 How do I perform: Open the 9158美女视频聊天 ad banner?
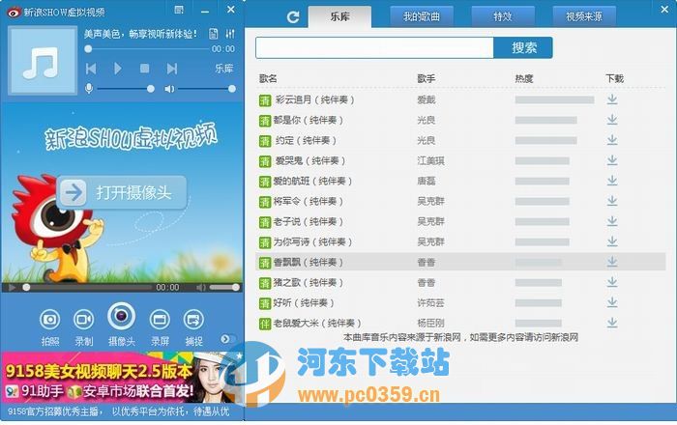pyautogui.click(x=122, y=378)
